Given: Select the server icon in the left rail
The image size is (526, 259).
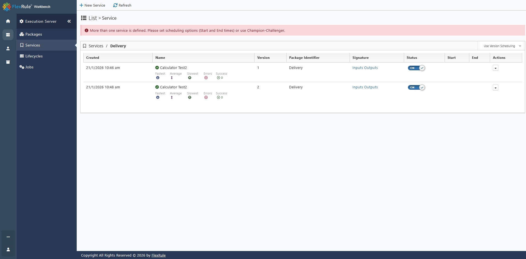Looking at the screenshot, I should pos(8,35).
